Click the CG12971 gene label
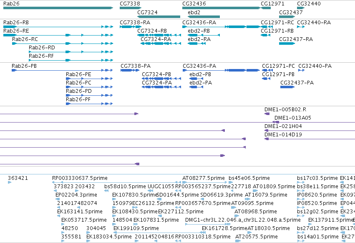The width and height of the screenshot is (355, 243). 272,4
